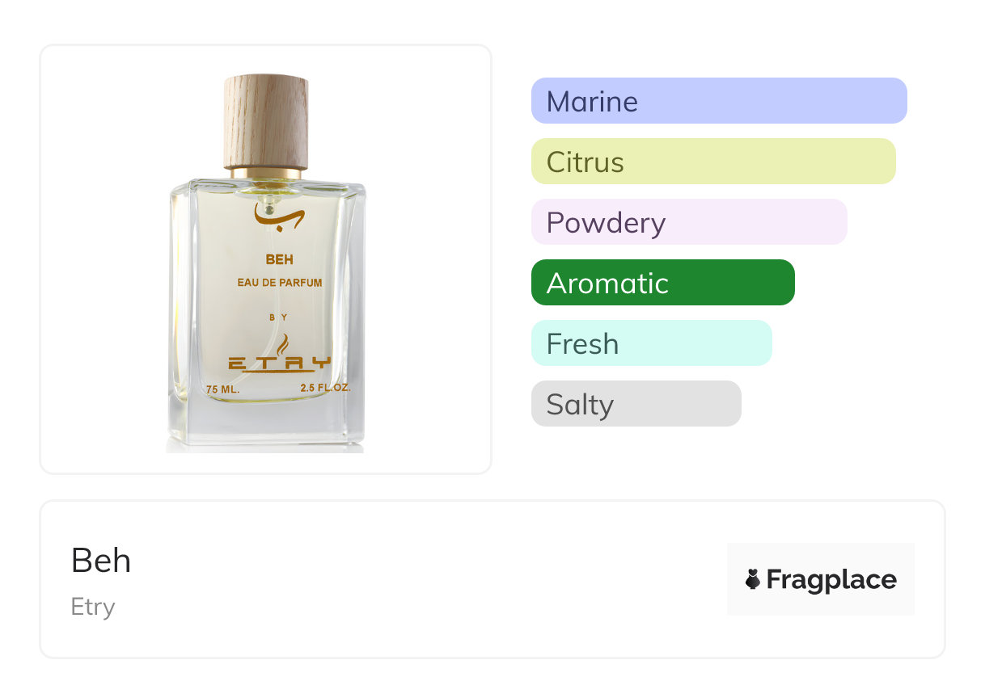
Task: Click the BEH label printed on the bottle
Action: [279, 260]
